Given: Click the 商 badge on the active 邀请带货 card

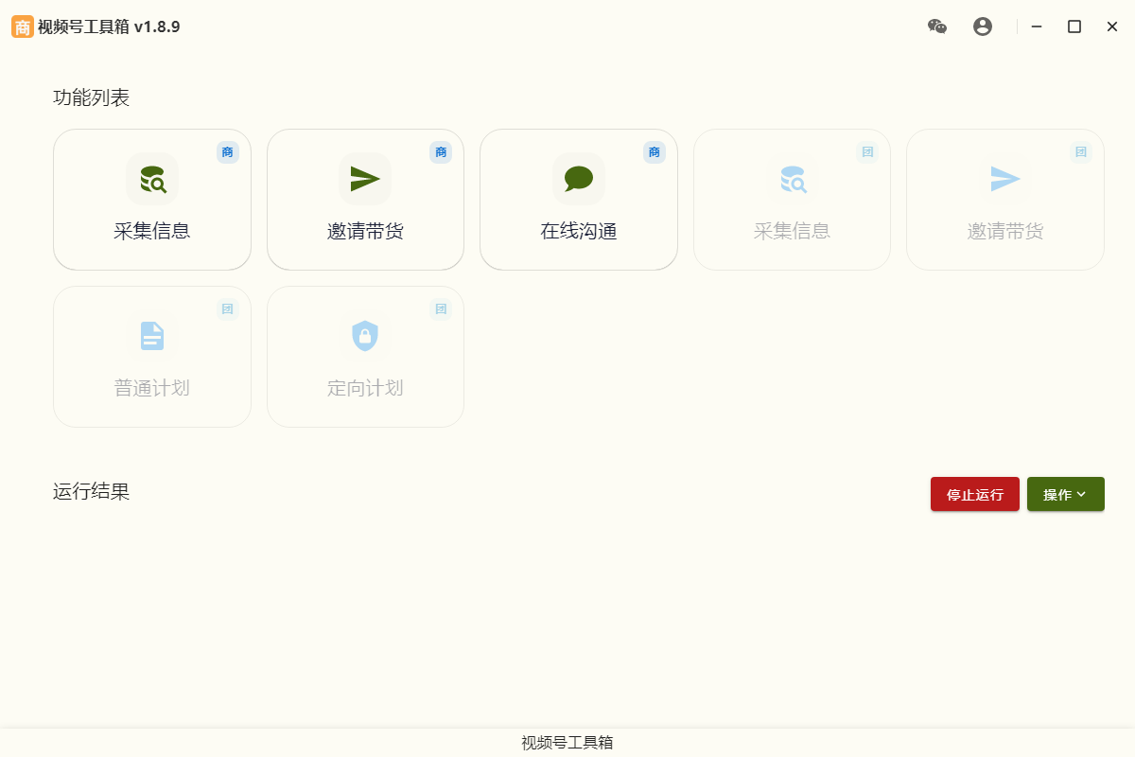Looking at the screenshot, I should pos(441,152).
